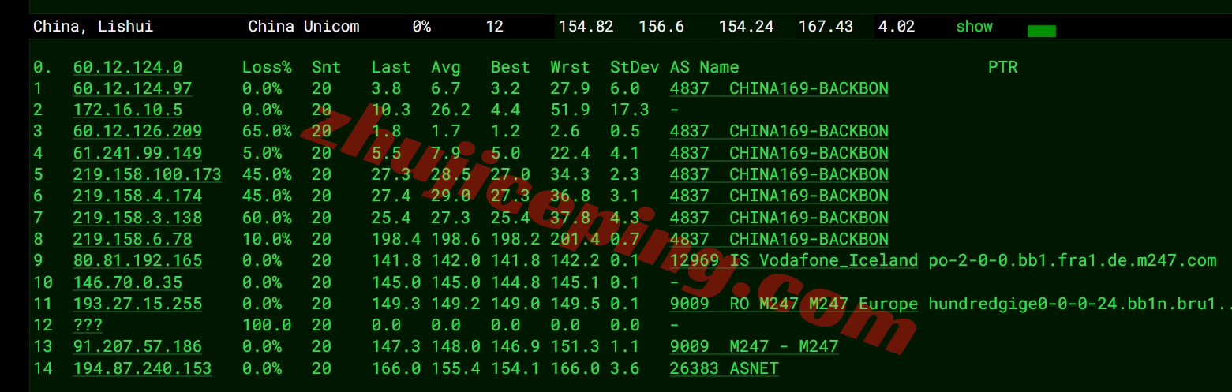Open hop 5 IP 219.158.100.173

[x=147, y=174]
